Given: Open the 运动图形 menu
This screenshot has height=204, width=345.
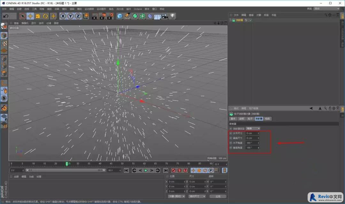Looking at the screenshot, I should (101, 9).
